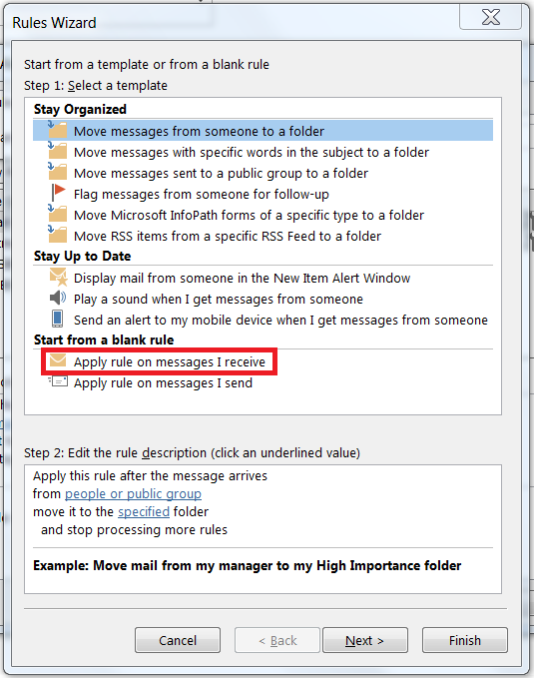Click folder icon for specific words in subject
The height and width of the screenshot is (678, 534).
(x=57, y=151)
